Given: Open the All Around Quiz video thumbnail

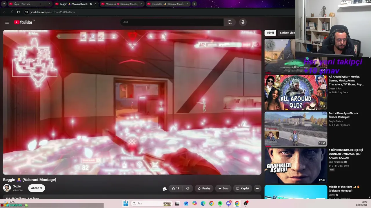Looking at the screenshot, I should coord(296,92).
